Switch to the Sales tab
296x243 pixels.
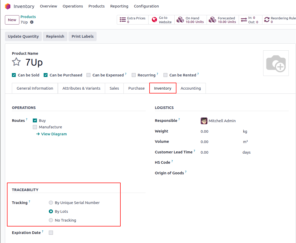[114, 88]
